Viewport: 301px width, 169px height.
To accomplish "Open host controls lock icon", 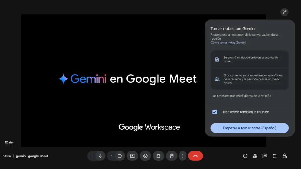I will click(x=285, y=156).
